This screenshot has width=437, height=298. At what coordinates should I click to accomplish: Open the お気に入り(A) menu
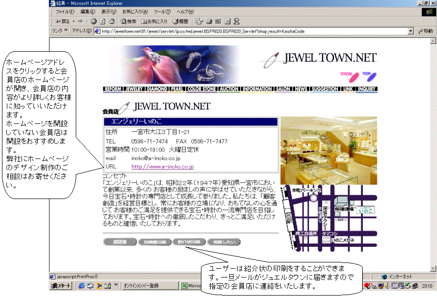[135, 12]
